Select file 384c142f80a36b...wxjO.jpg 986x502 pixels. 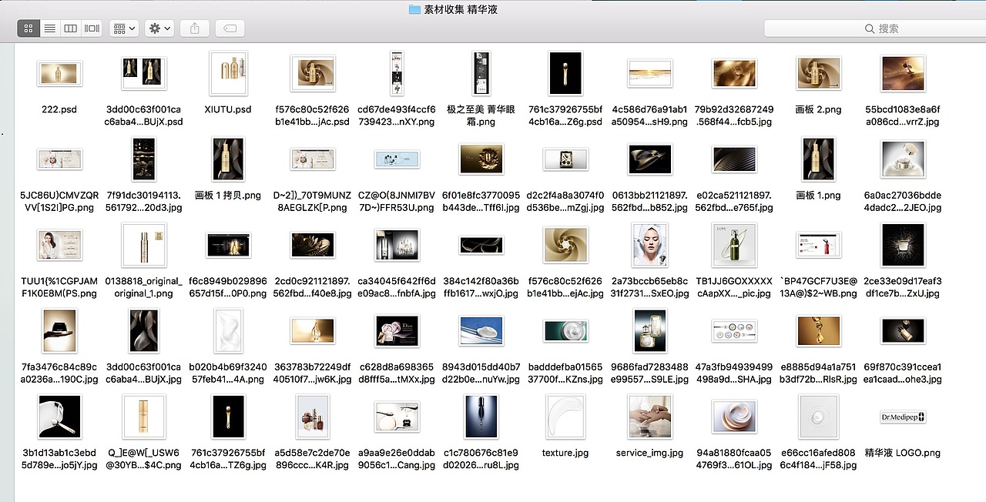click(481, 246)
